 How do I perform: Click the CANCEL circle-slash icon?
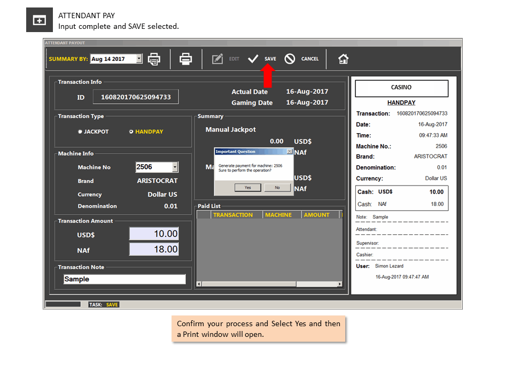click(290, 59)
